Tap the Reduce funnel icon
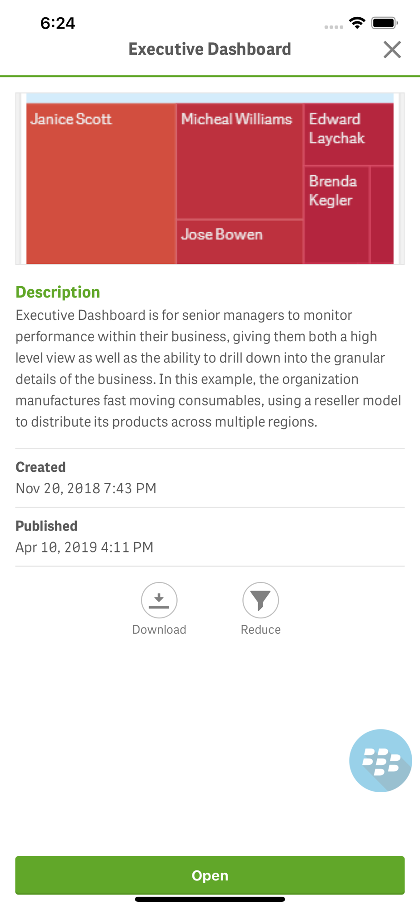 [x=260, y=600]
